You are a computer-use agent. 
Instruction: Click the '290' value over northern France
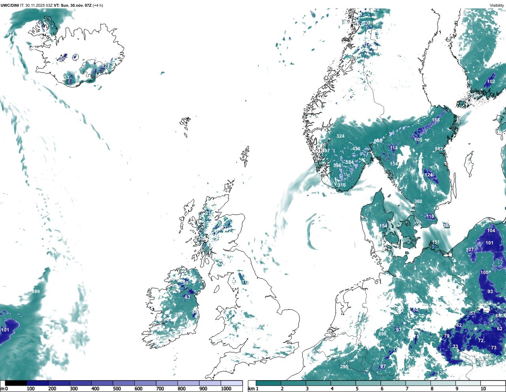pos(344,367)
